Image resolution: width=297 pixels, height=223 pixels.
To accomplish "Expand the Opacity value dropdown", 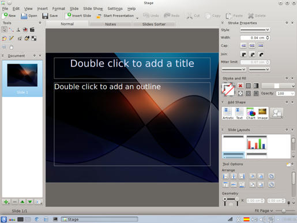I will coord(292,94).
